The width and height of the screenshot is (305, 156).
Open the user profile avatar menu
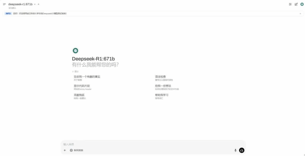302,4
